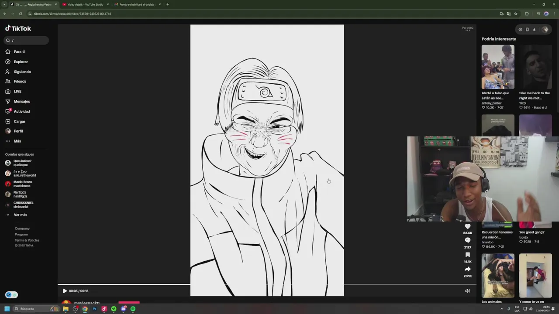Open File Explorer from taskbar
The width and height of the screenshot is (559, 314).
pos(66,309)
